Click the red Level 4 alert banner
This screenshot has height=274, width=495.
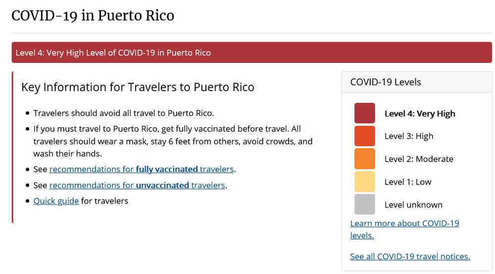(251, 53)
